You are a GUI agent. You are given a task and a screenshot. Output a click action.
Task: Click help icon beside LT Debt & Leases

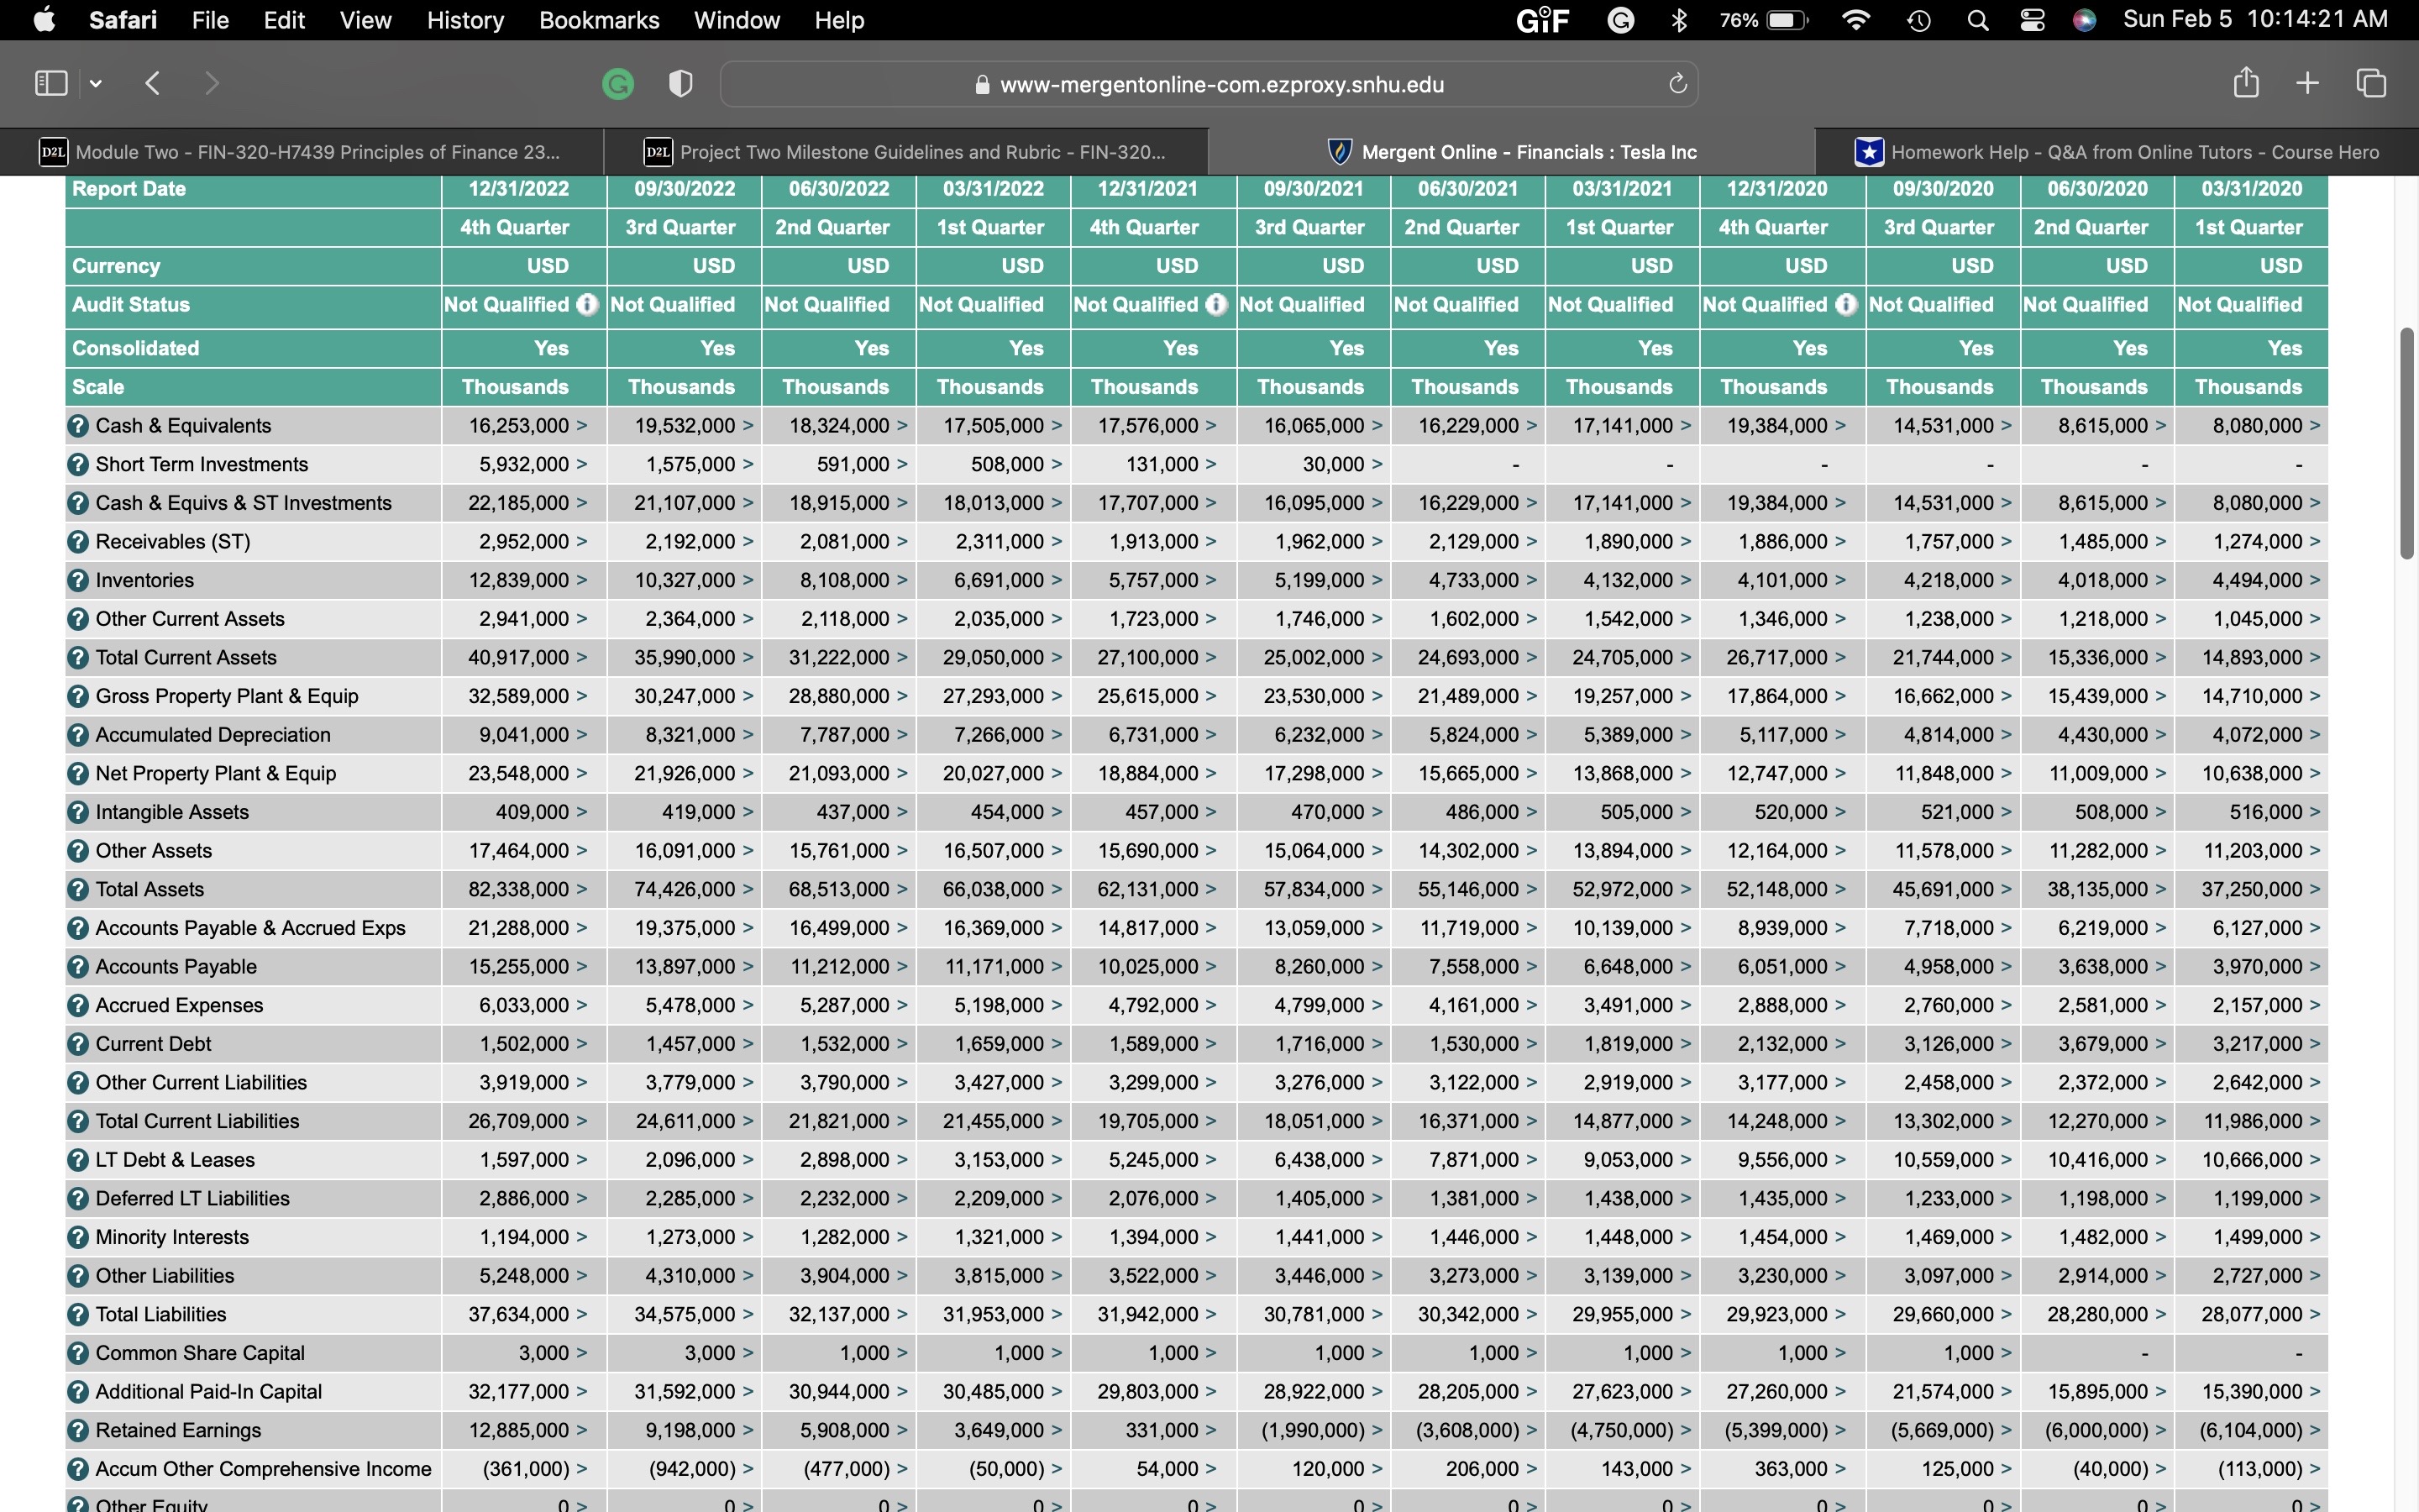click(78, 1160)
